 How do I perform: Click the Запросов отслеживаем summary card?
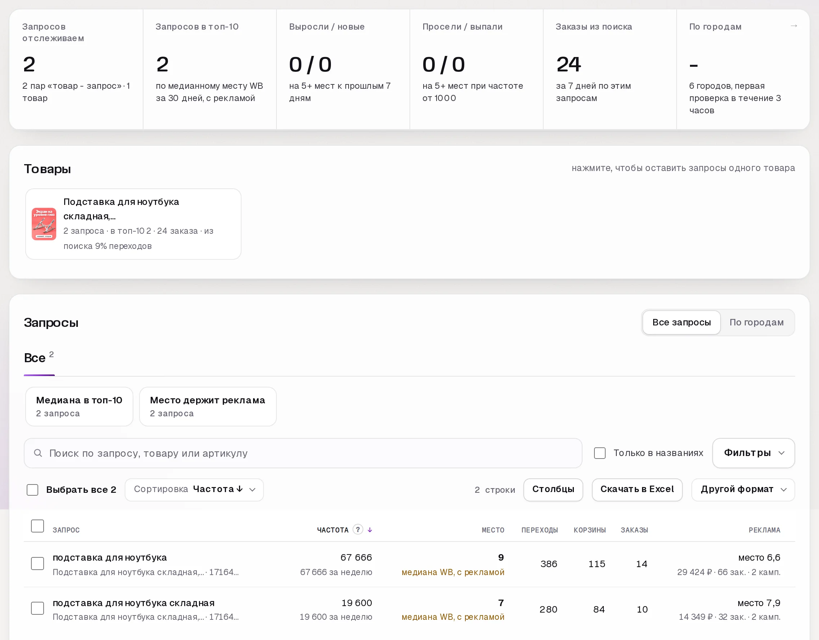click(76, 69)
